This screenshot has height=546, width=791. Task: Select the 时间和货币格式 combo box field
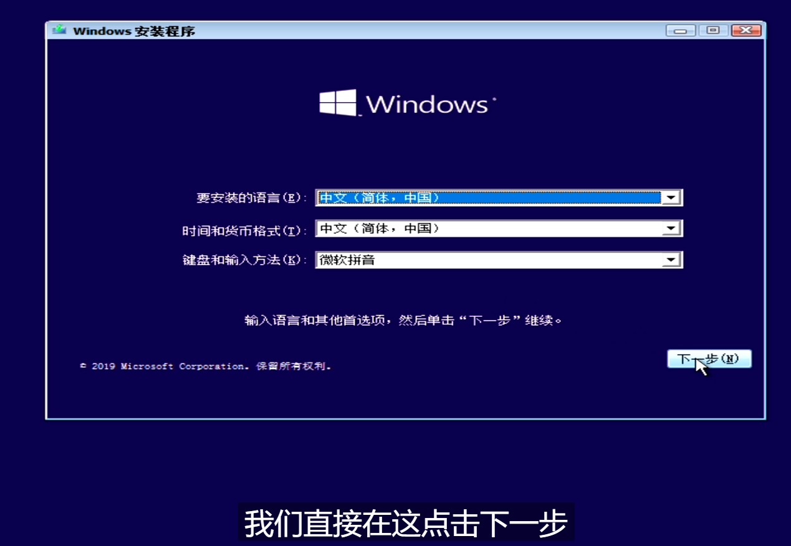coord(499,229)
